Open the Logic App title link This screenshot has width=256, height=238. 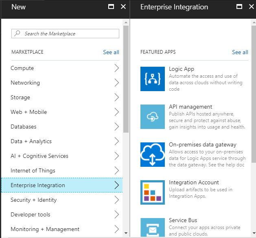tap(182, 69)
